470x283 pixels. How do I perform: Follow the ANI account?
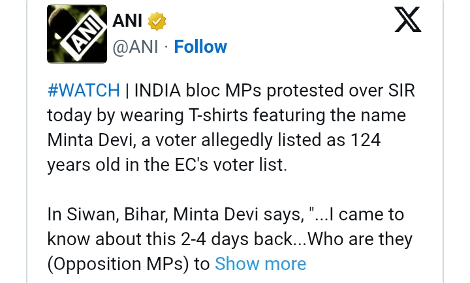(200, 47)
